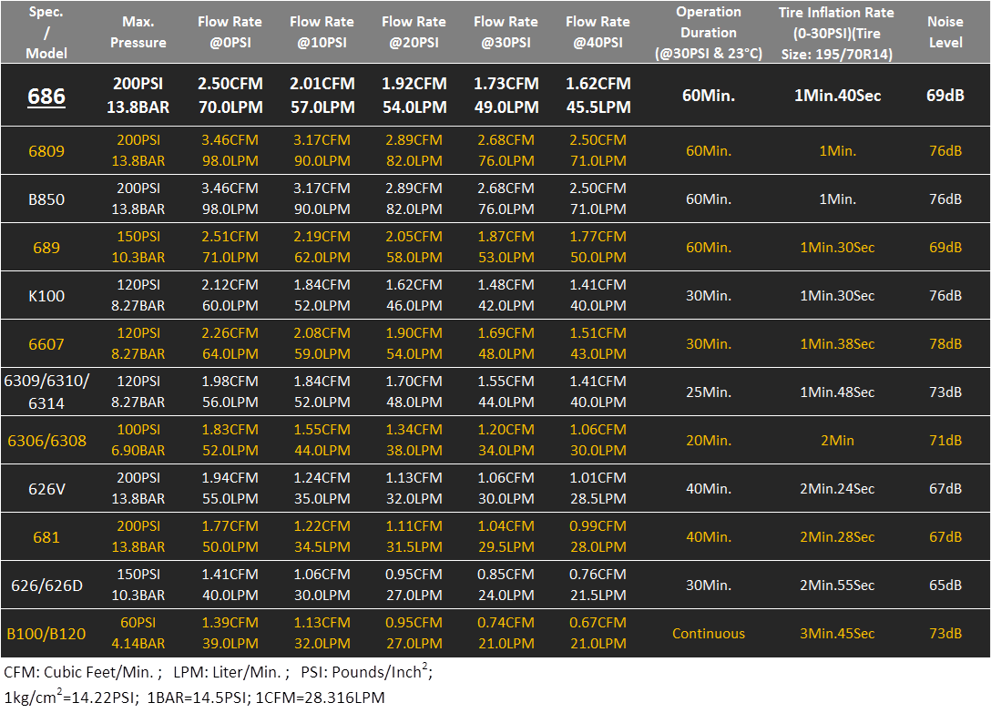Image resolution: width=991 pixels, height=713 pixels.
Task: Select the K100 model name
Action: tap(46, 296)
